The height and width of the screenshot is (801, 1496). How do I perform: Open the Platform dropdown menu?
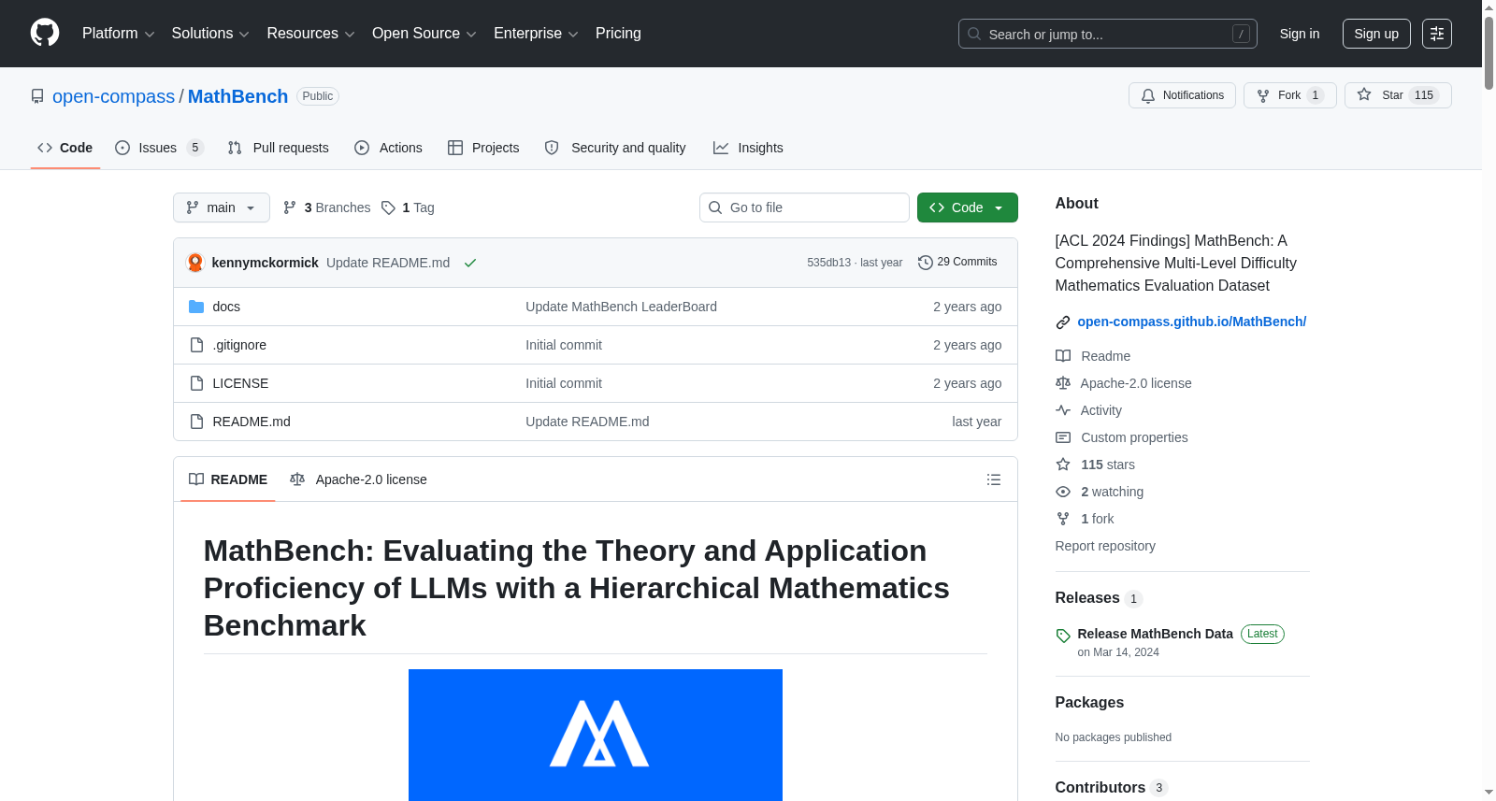pyautogui.click(x=119, y=34)
